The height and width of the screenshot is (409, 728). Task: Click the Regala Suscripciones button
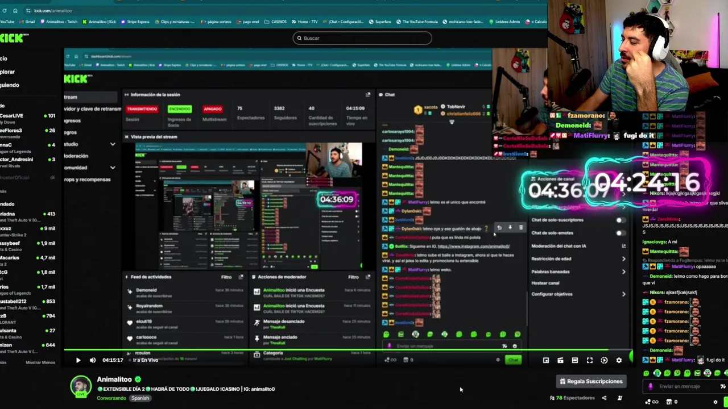click(x=591, y=382)
